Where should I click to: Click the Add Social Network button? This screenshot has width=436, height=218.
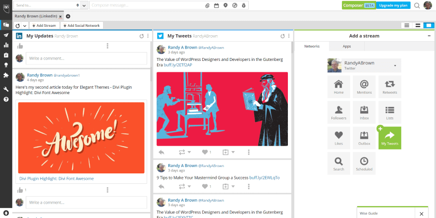(81, 26)
